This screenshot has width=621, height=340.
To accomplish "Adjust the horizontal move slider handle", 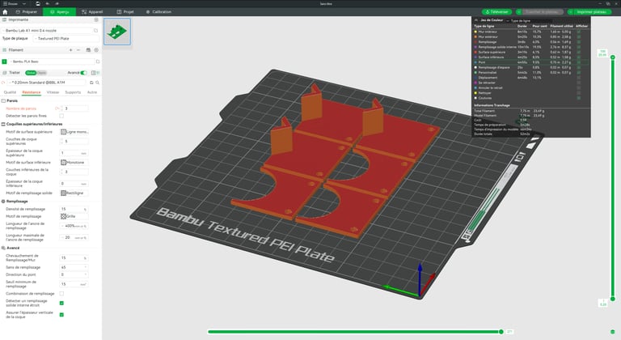I will click(x=501, y=332).
